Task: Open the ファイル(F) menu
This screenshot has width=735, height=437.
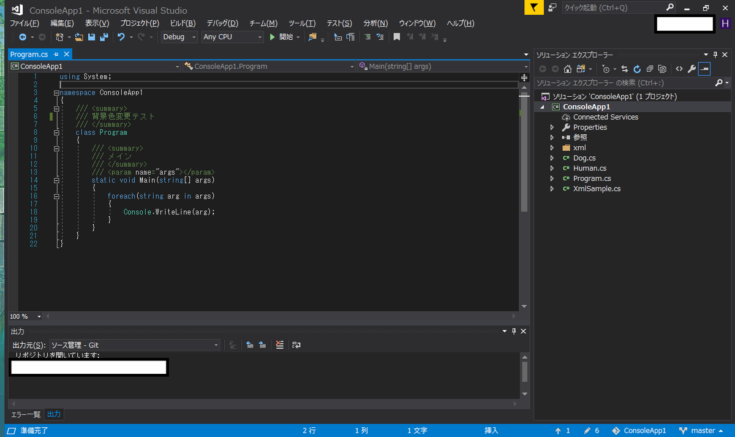Action: 24,23
